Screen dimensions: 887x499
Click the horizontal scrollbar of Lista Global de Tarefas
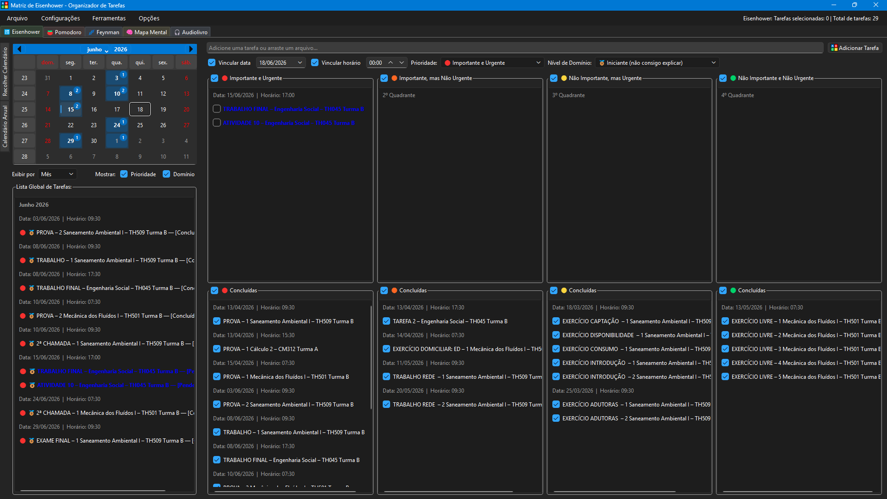(x=92, y=490)
